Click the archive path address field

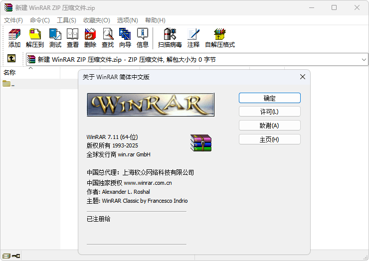pyautogui.click(x=197, y=59)
